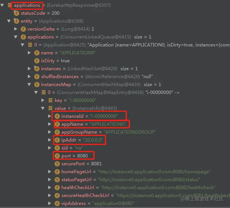230x208 pixels.
Task: Expand the name APPLICATION0 field
Action: click(x=29, y=53)
